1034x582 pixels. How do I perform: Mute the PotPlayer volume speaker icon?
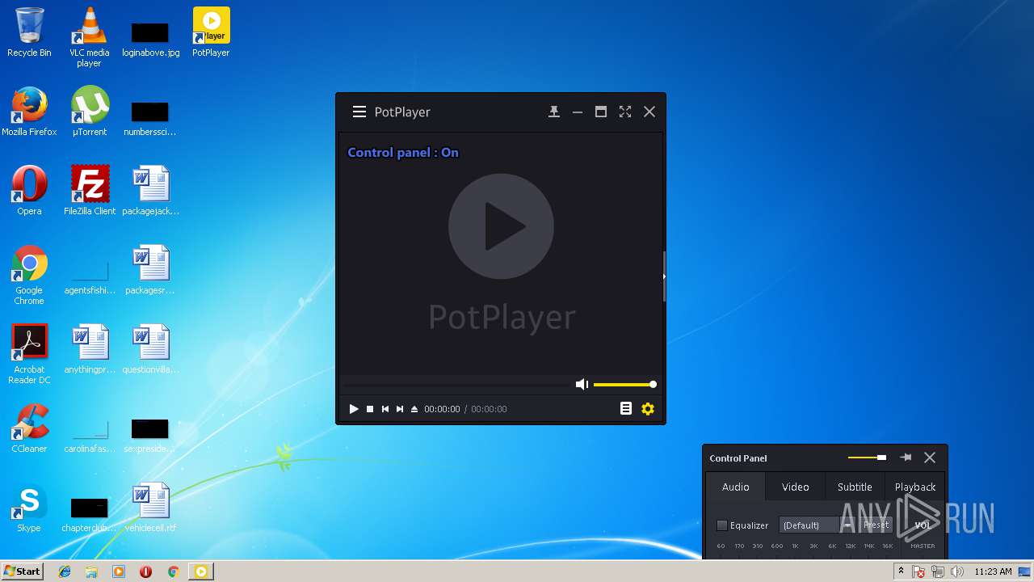pos(582,385)
